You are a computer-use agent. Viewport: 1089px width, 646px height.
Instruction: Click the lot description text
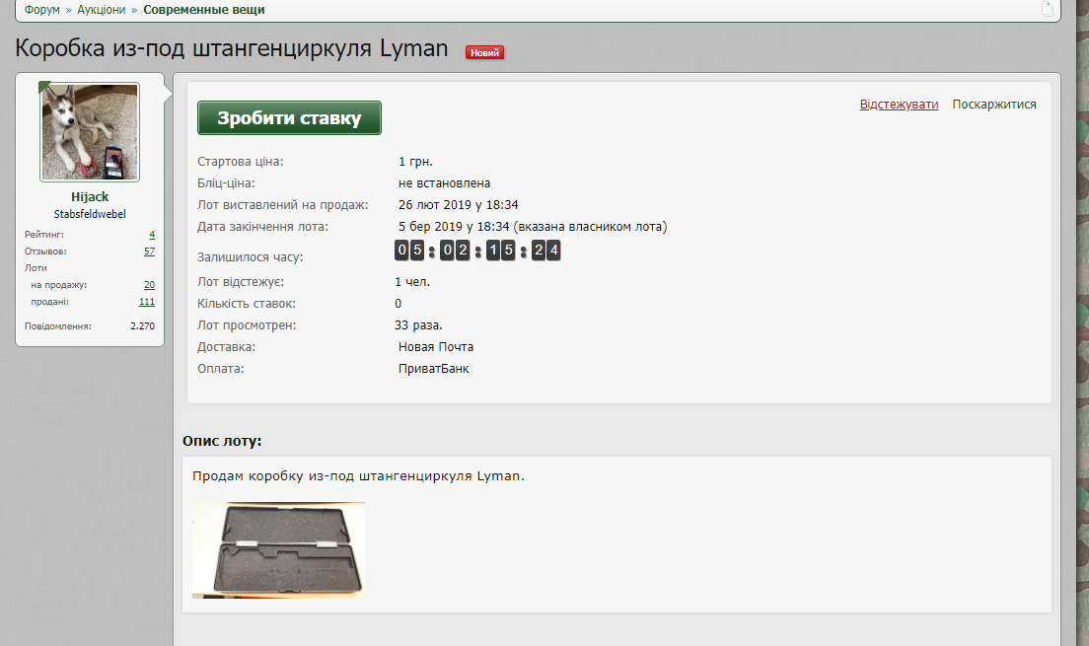(359, 476)
